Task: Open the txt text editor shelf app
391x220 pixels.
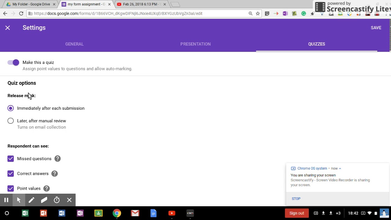Action: click(190, 213)
